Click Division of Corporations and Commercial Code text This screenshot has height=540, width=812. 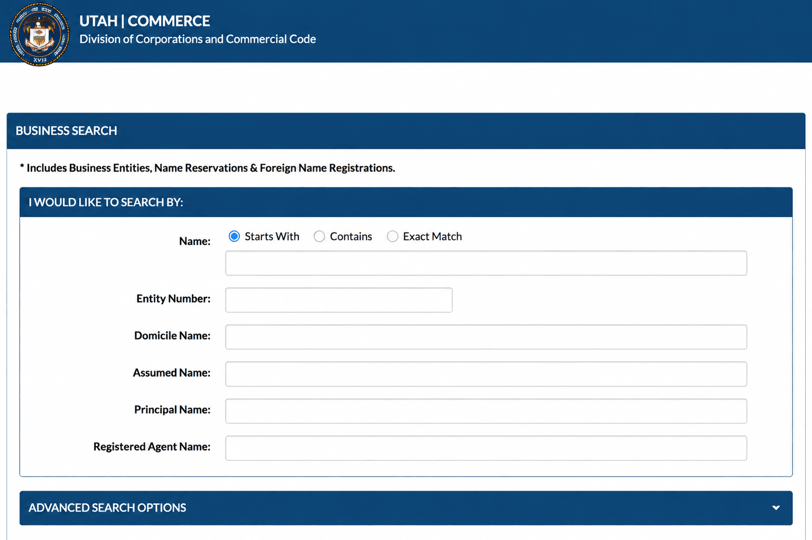click(x=198, y=39)
